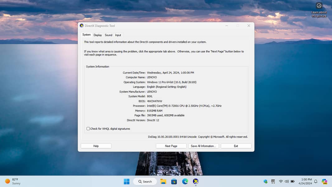This screenshot has height=187, width=332.
Task: Click the volume speaker tray icon
Action: click(x=287, y=181)
